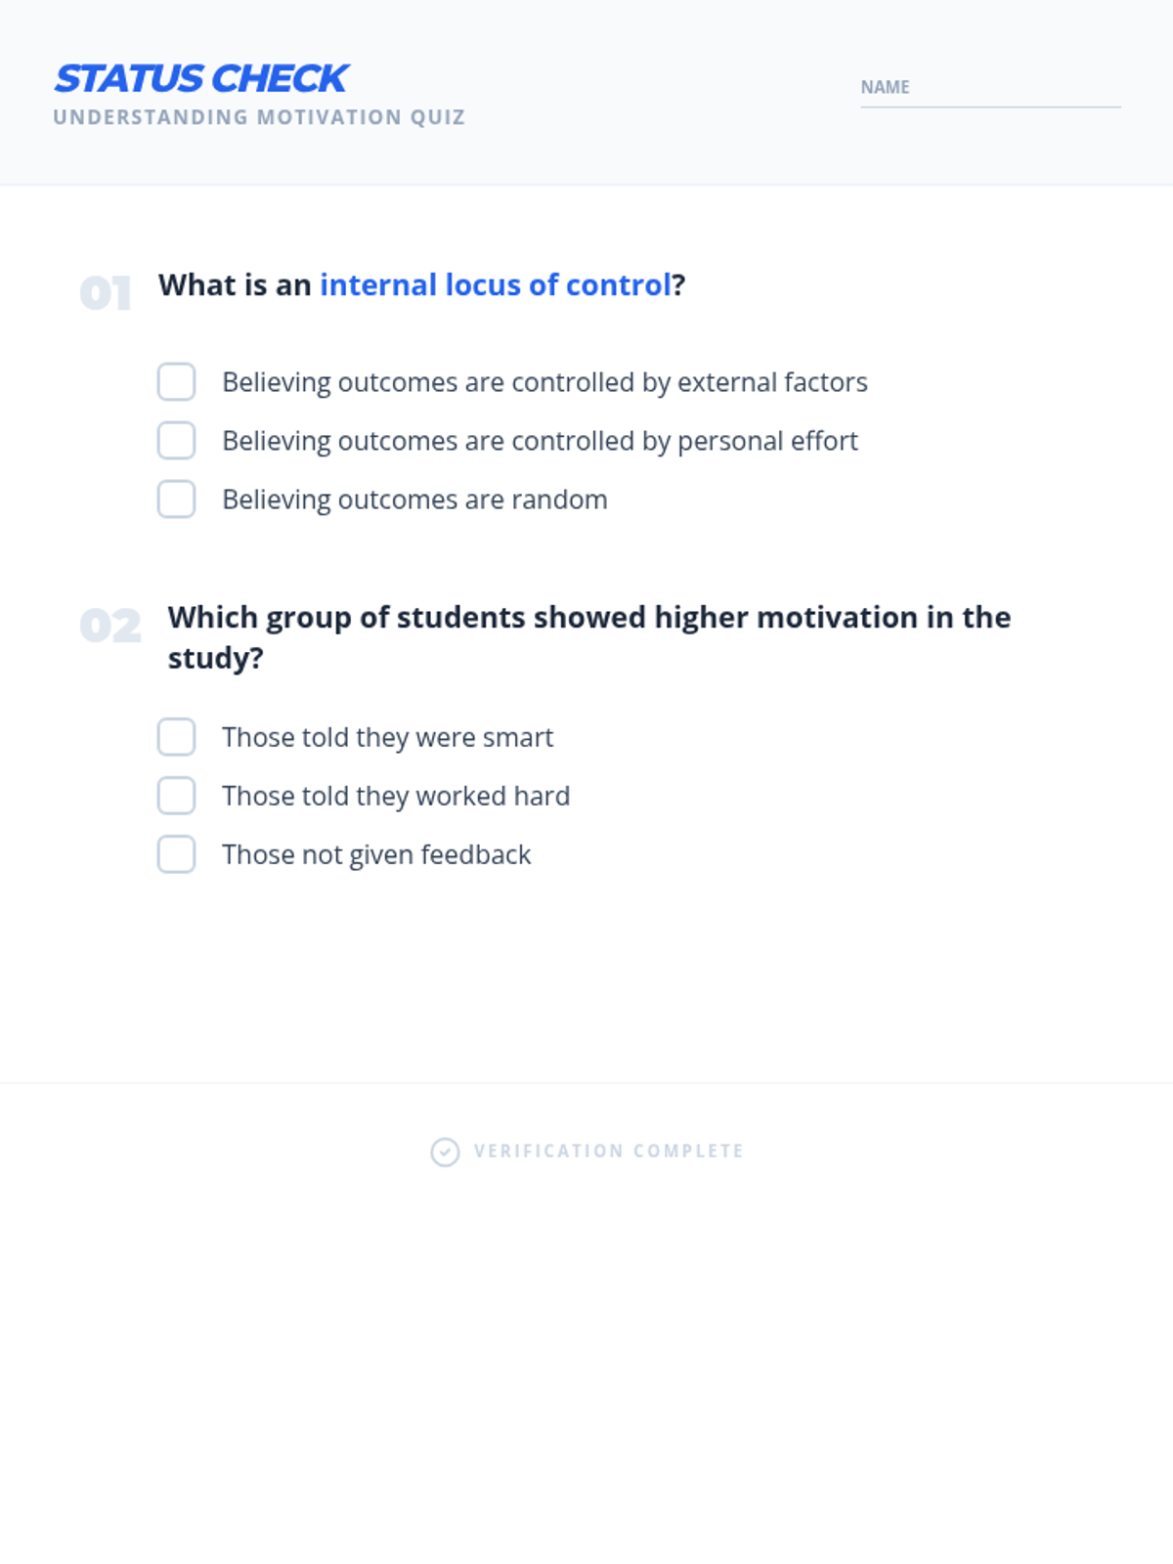Screen dimensions: 1173x1564
Task: Click the "controlled by external factors" answer text
Action: (544, 382)
